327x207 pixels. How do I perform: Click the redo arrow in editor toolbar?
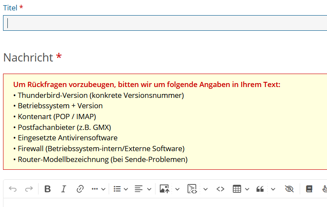coord(29,189)
